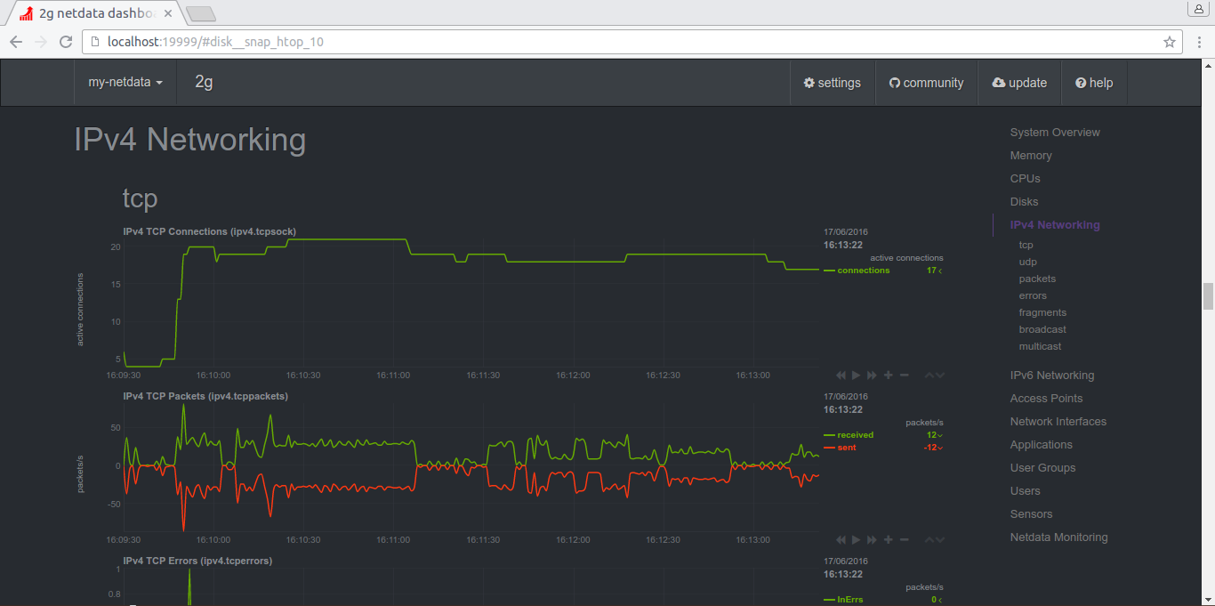Enlarge the IPv4 TCP Packets chart with down chevron
The image size is (1215, 606).
click(x=940, y=540)
